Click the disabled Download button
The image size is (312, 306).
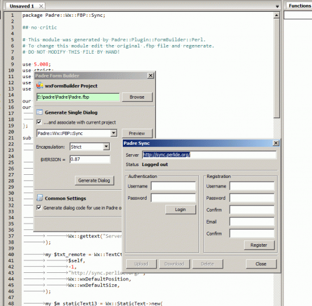[x=174, y=264]
